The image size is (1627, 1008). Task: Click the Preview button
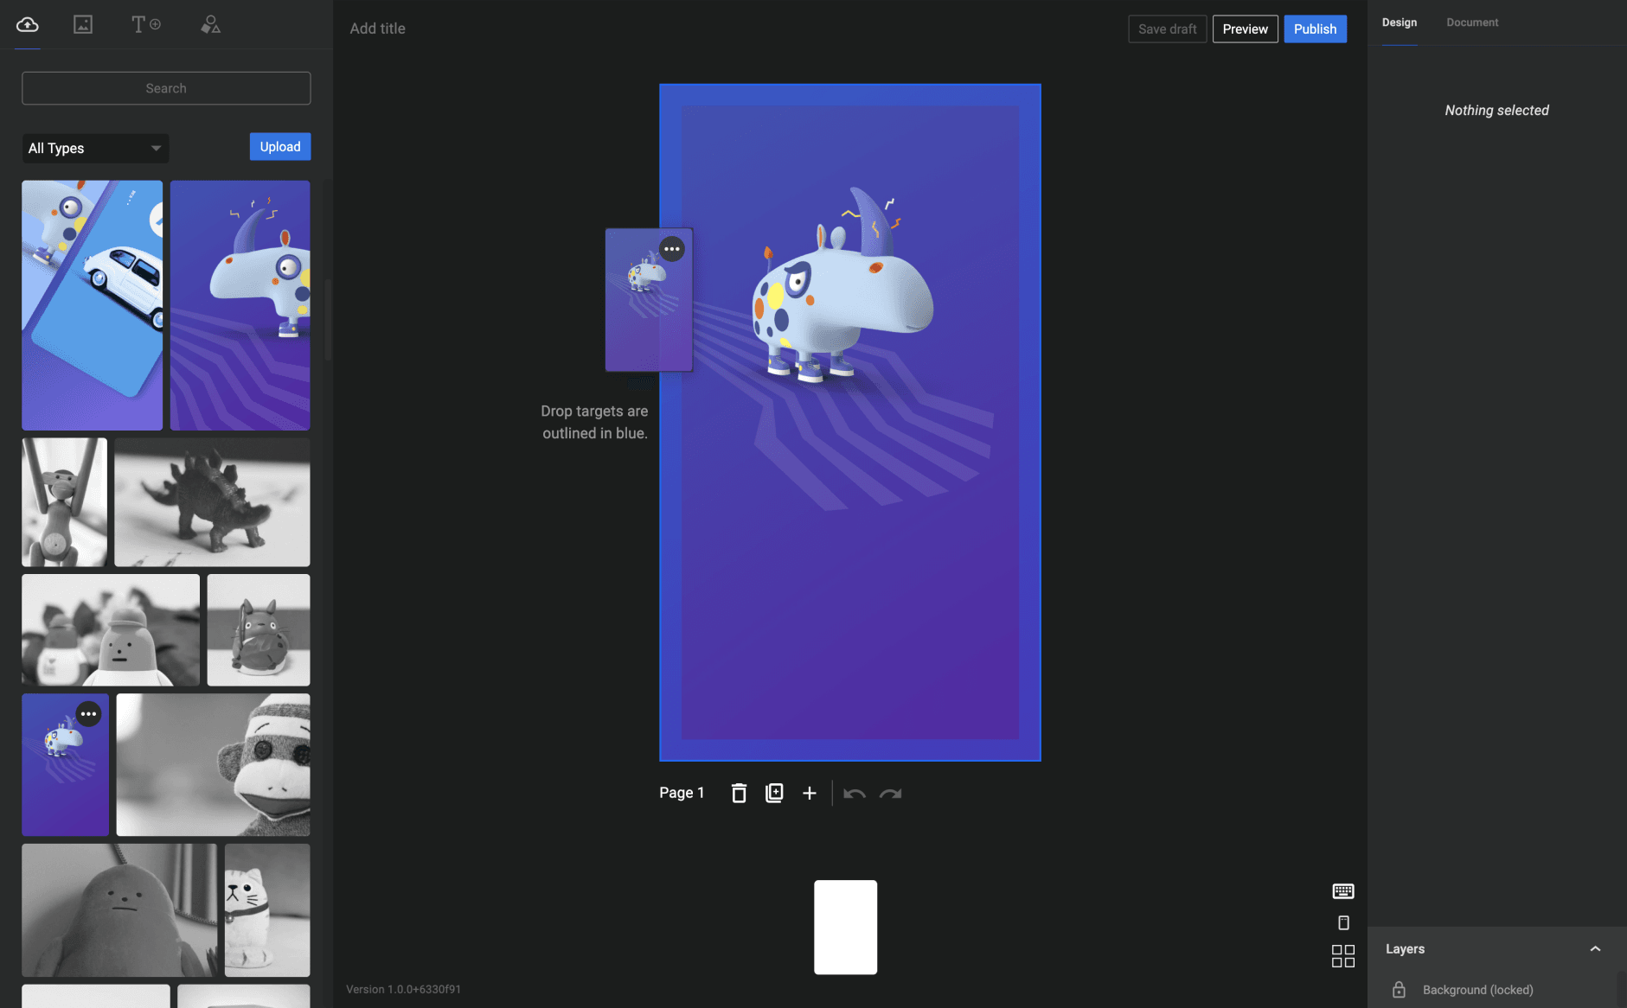click(1245, 29)
